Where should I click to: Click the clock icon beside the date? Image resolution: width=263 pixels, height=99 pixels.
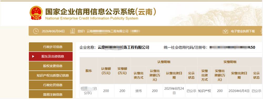[x=36, y=31]
